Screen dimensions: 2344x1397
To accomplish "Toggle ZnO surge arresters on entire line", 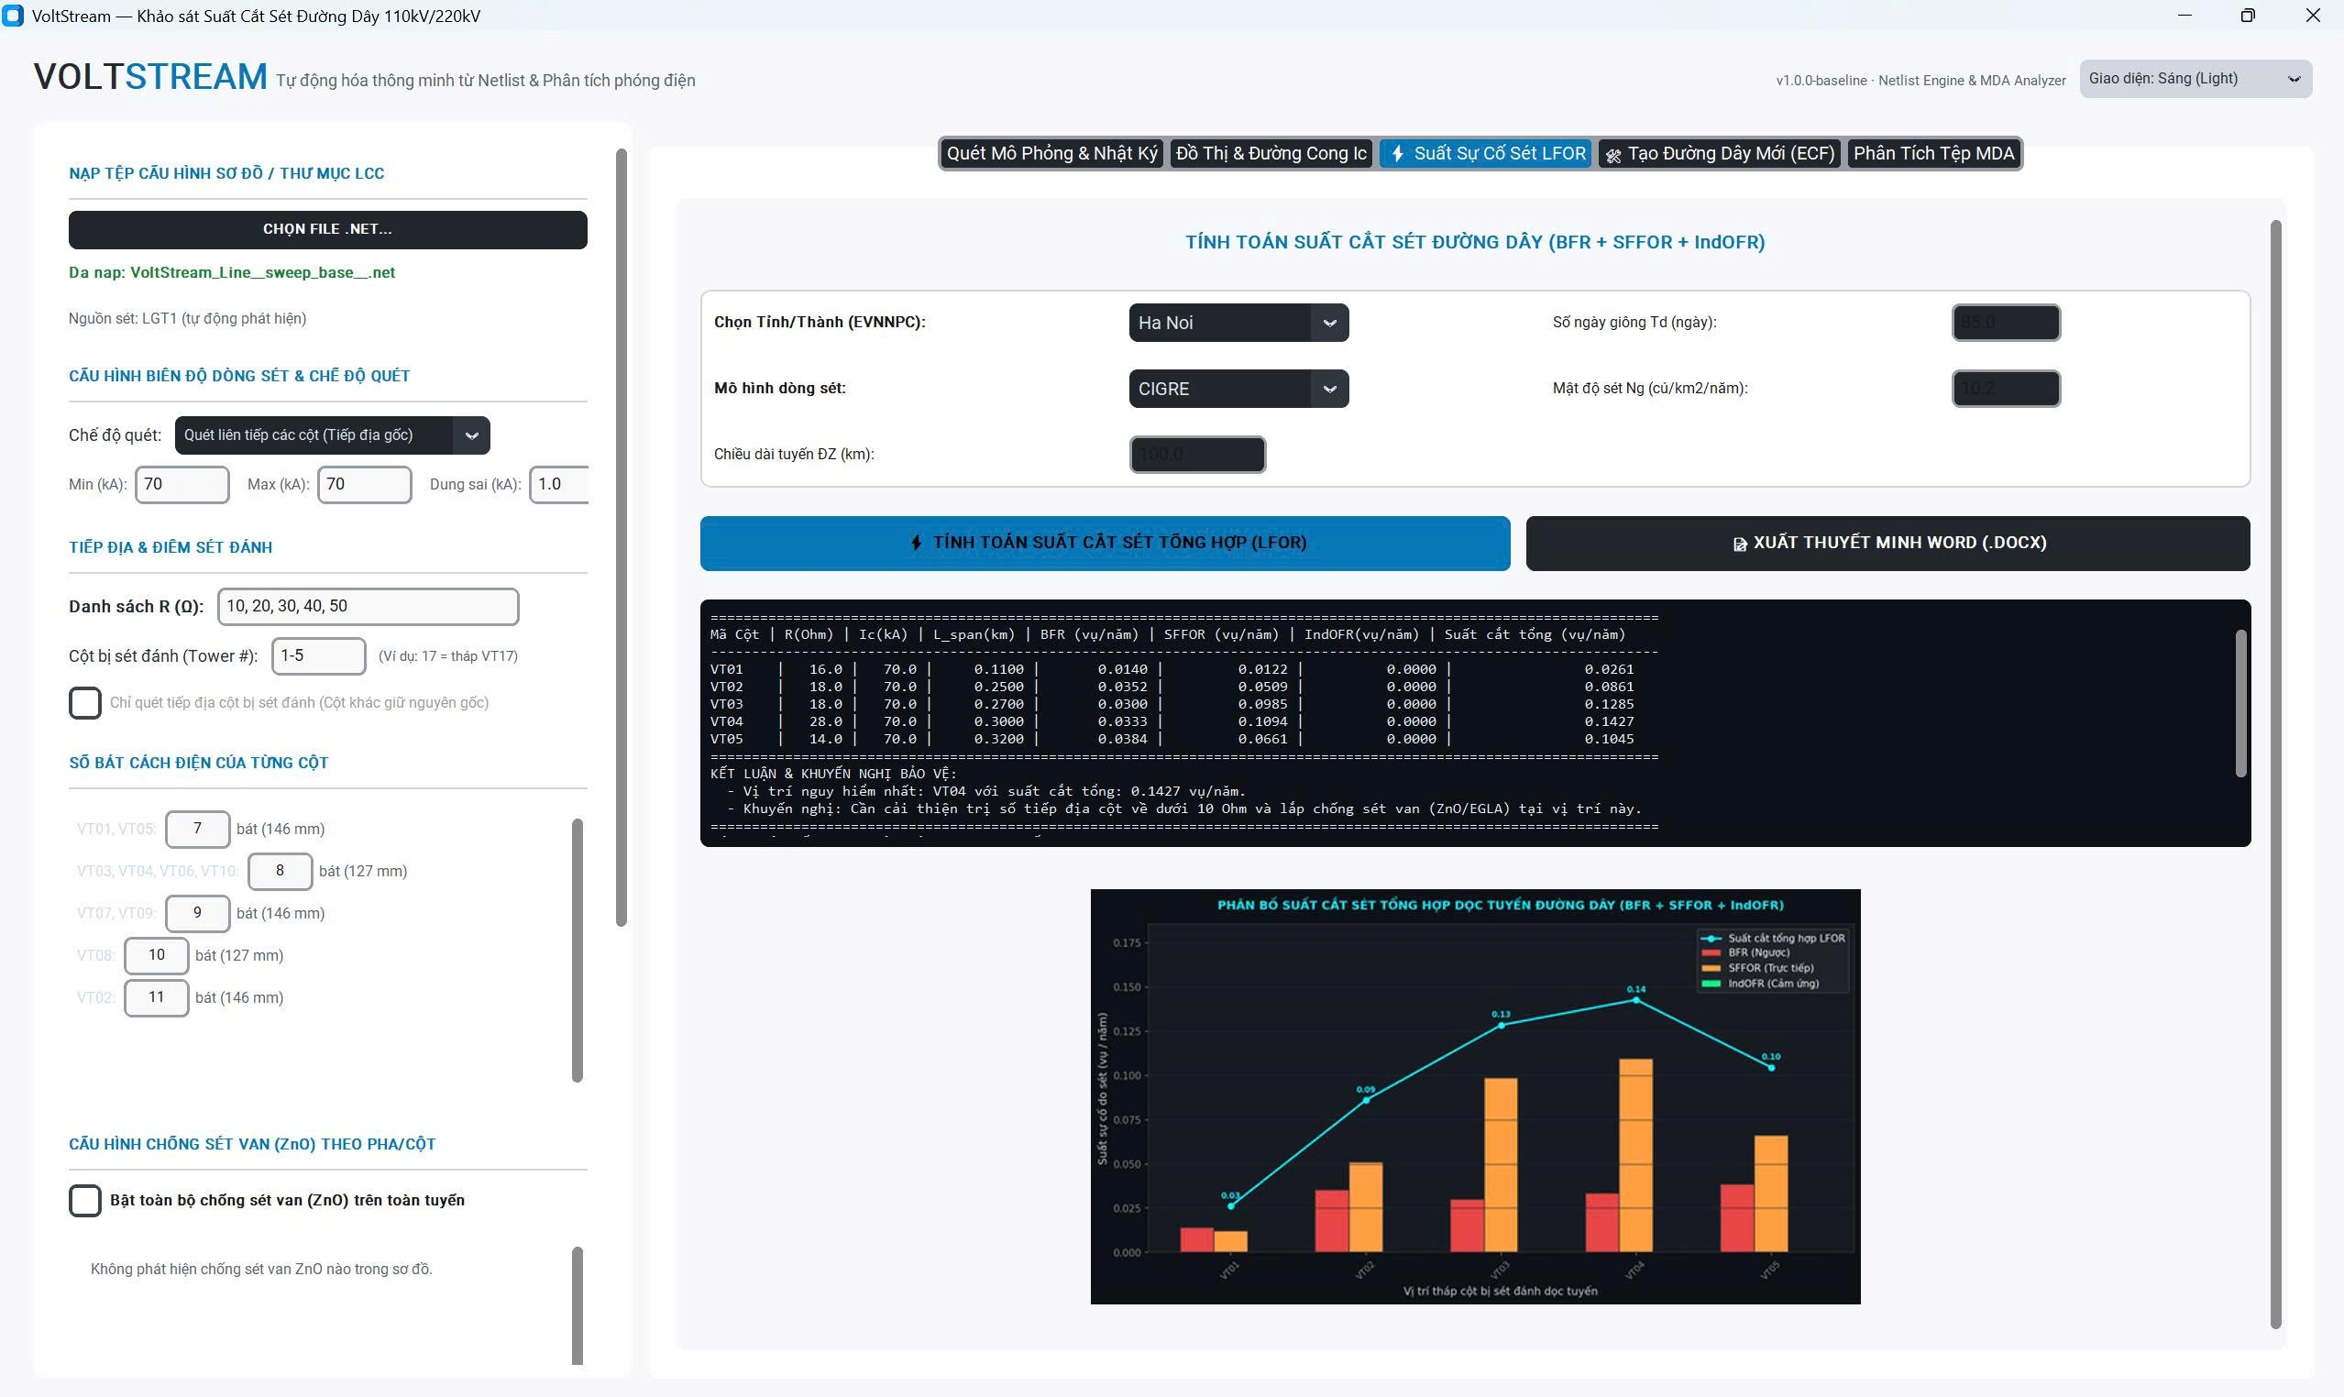I will (84, 1200).
